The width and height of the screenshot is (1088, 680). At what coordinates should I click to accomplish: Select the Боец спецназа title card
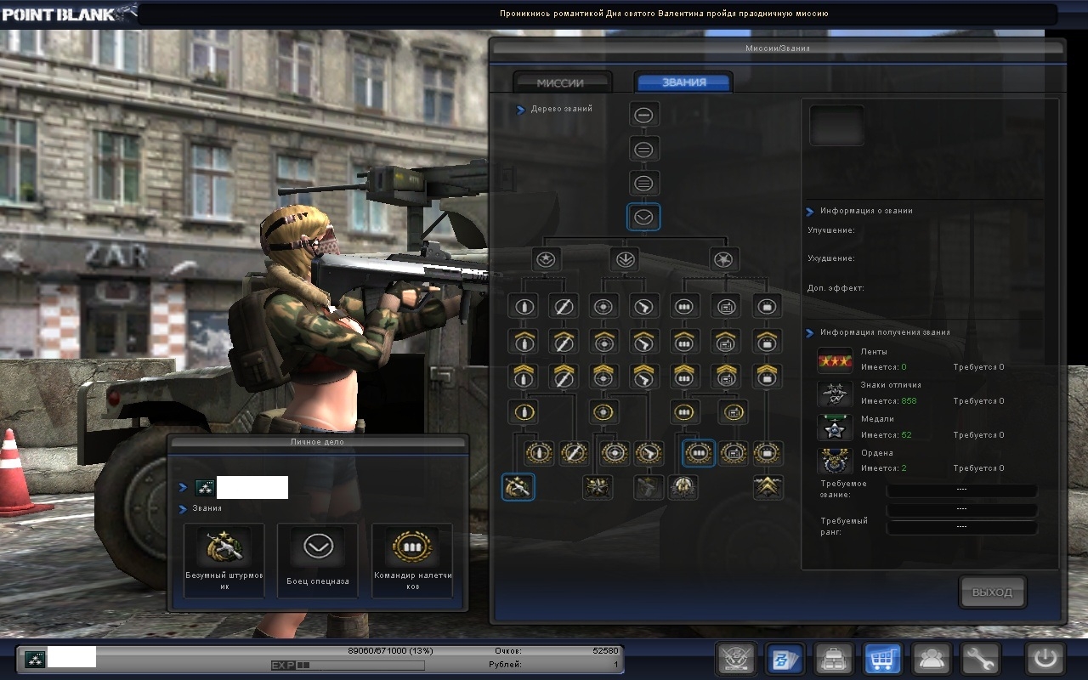(318, 560)
